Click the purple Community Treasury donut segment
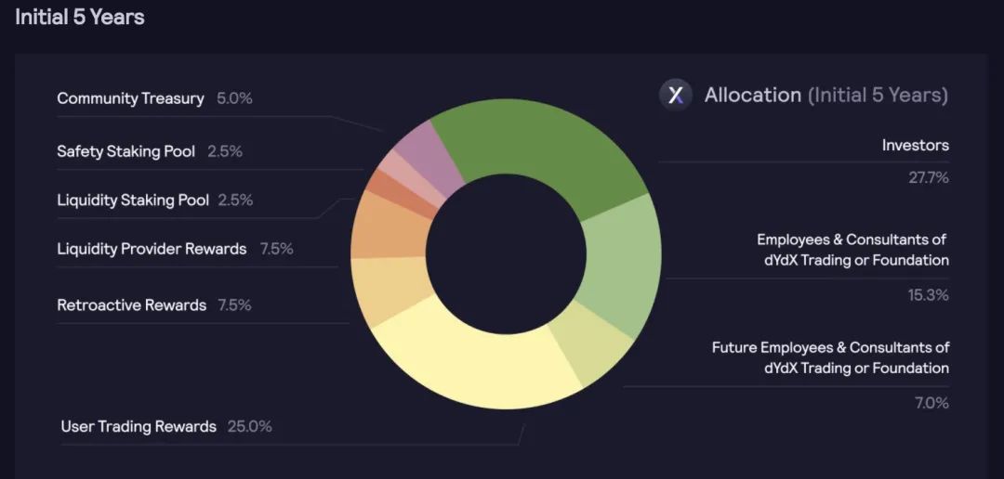Image resolution: width=1004 pixels, height=479 pixels. point(428,153)
